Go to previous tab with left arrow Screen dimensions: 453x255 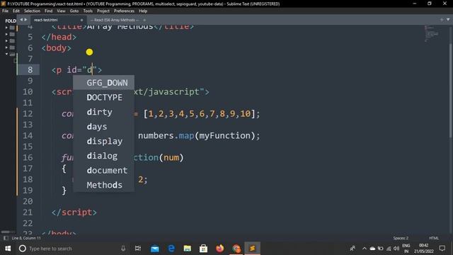tap(21, 20)
